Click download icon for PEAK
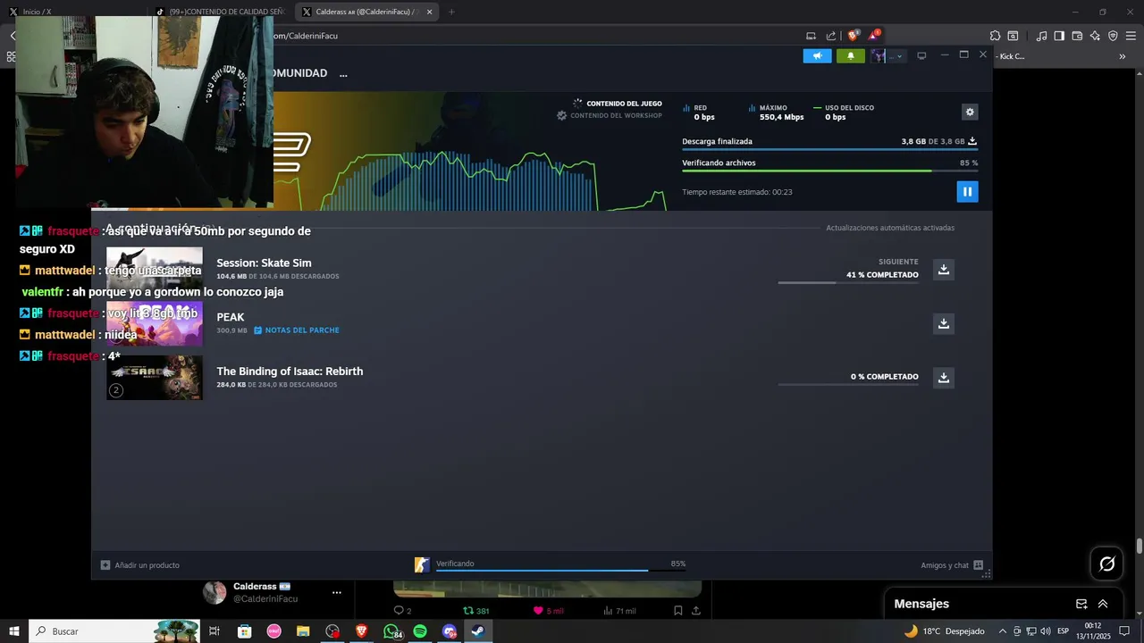 click(943, 323)
